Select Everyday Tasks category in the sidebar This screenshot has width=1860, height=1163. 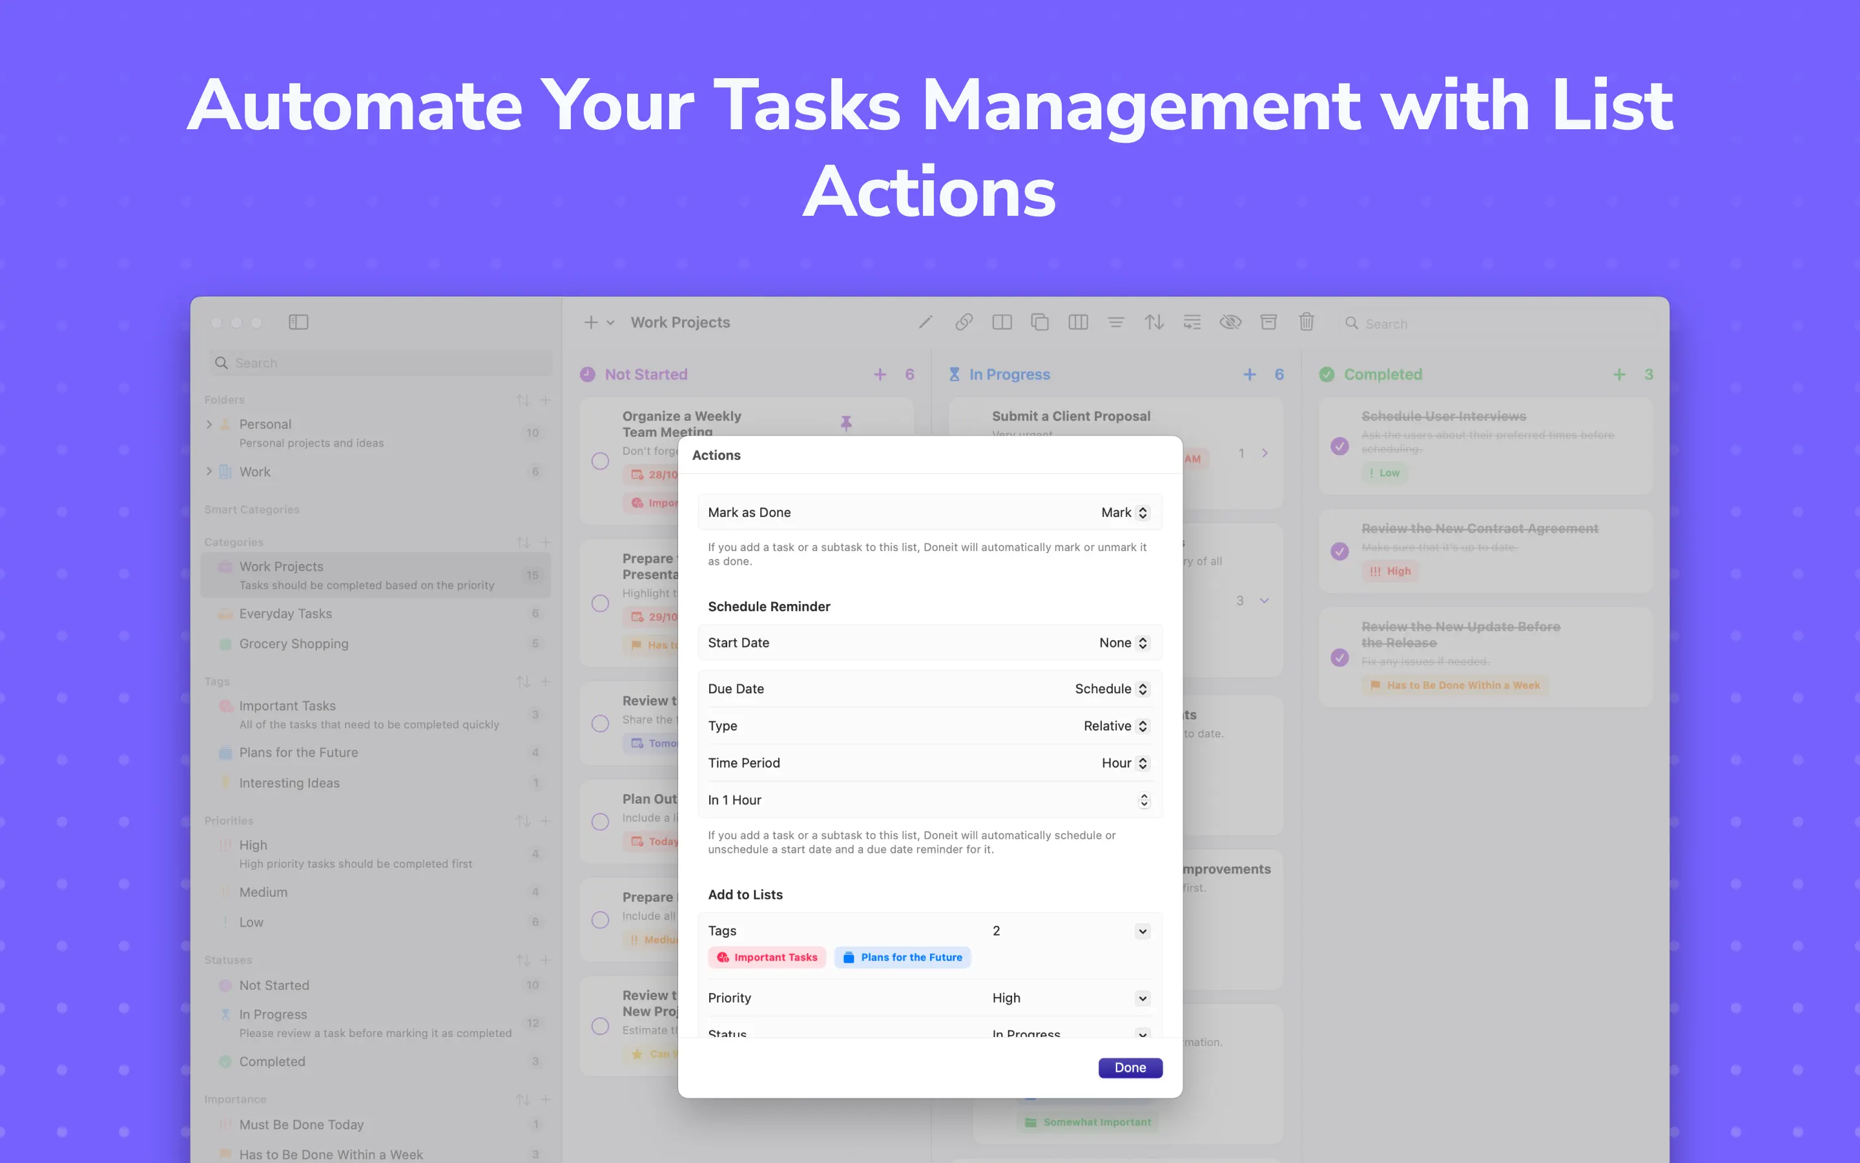[285, 614]
